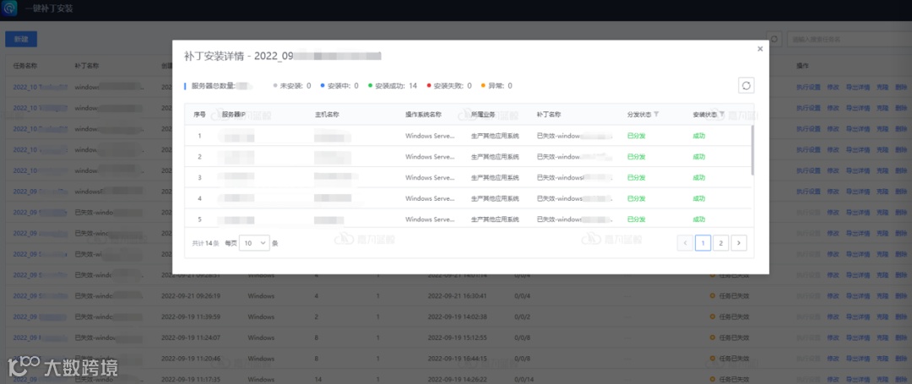Go to page 2 of the server list
The height and width of the screenshot is (384, 912).
click(x=720, y=243)
